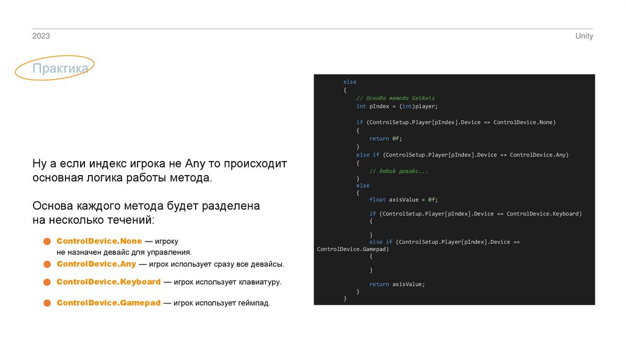Screen dimensions: 626x350
Task: Select the 'ControlDevice.Gamepad' bullet label
Action: click(109, 302)
